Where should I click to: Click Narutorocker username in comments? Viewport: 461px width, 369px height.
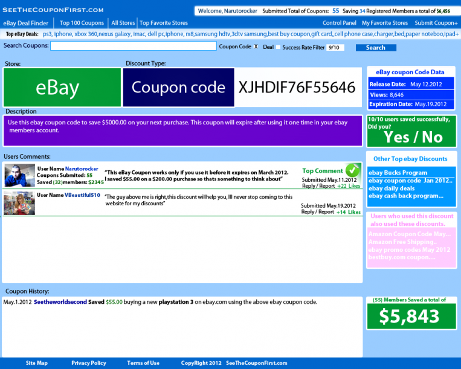click(x=82, y=168)
